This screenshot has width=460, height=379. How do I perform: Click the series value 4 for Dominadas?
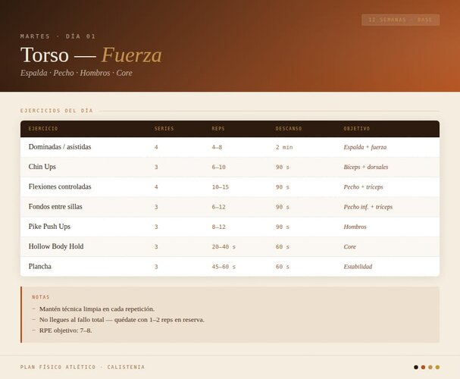point(156,147)
